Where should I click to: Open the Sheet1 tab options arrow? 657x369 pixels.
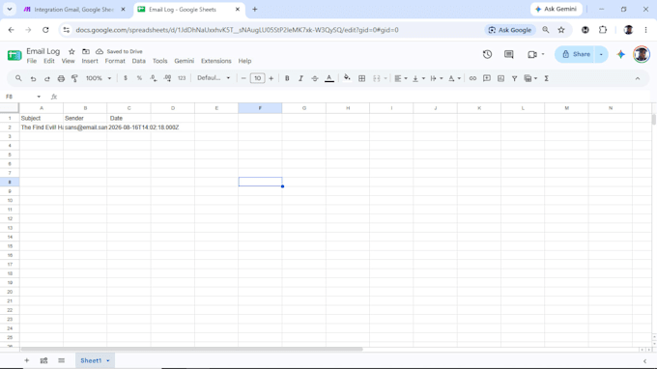108,360
